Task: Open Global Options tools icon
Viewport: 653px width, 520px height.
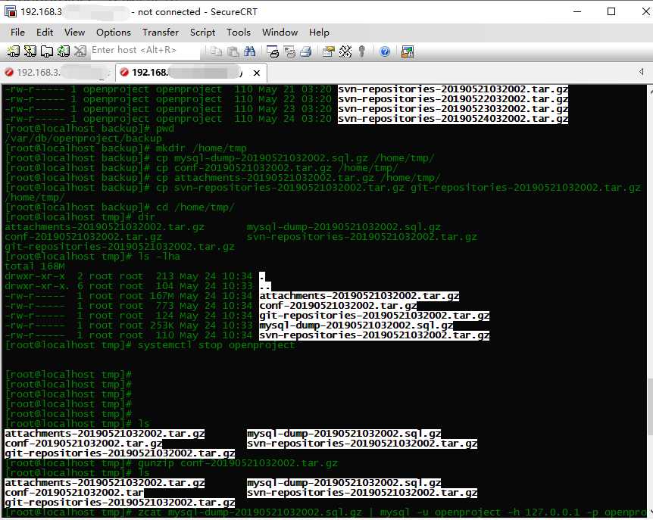Action: [x=345, y=51]
